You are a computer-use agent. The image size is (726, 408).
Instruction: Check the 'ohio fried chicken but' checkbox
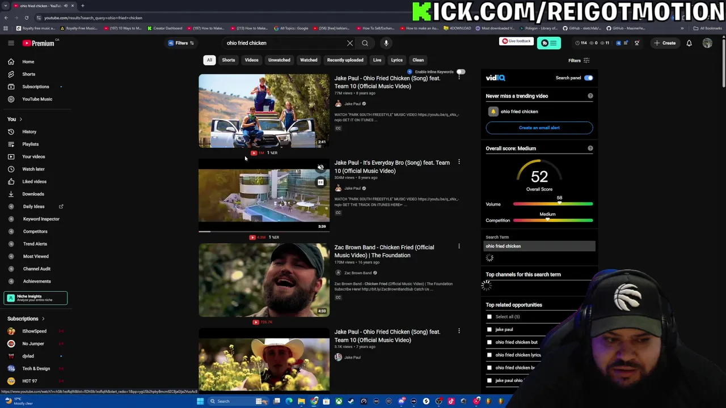pos(489,342)
